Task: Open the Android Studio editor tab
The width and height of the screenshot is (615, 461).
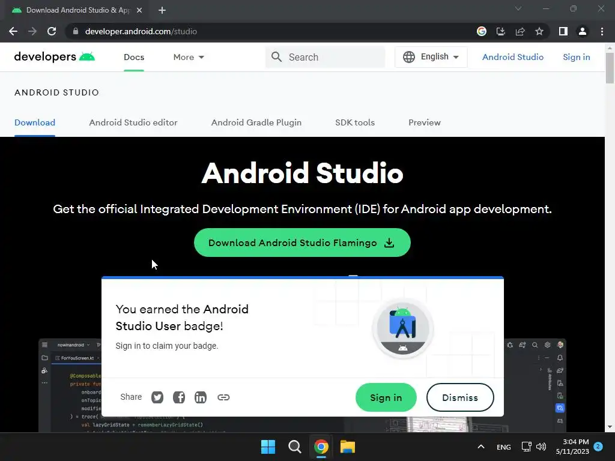Action: pos(133,122)
